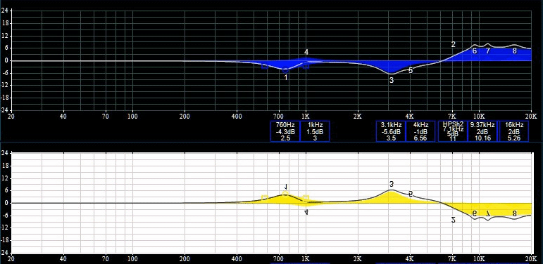The height and width of the screenshot is (264, 543).
Task: Open the 1kHz 1.5dB band parameter box
Action: tap(315, 131)
